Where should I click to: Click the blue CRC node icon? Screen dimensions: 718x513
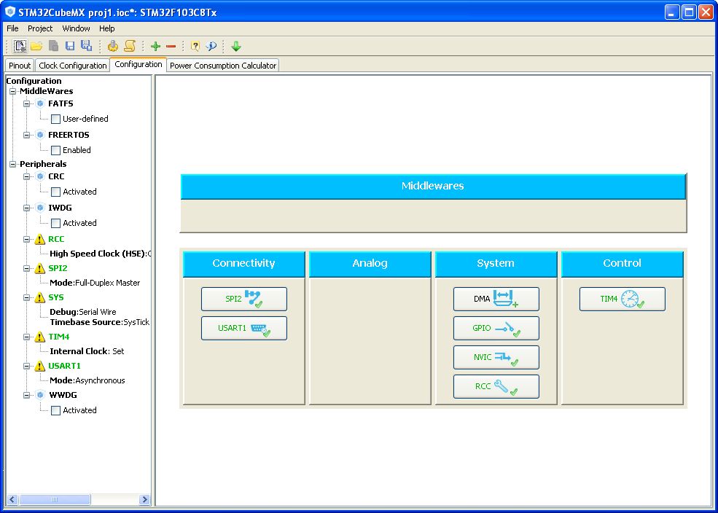[x=40, y=176]
